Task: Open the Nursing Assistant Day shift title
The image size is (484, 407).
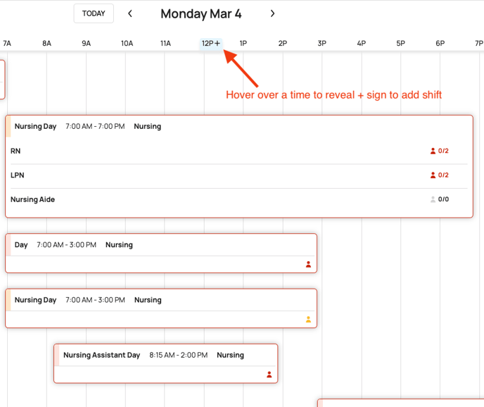Action: (x=102, y=355)
